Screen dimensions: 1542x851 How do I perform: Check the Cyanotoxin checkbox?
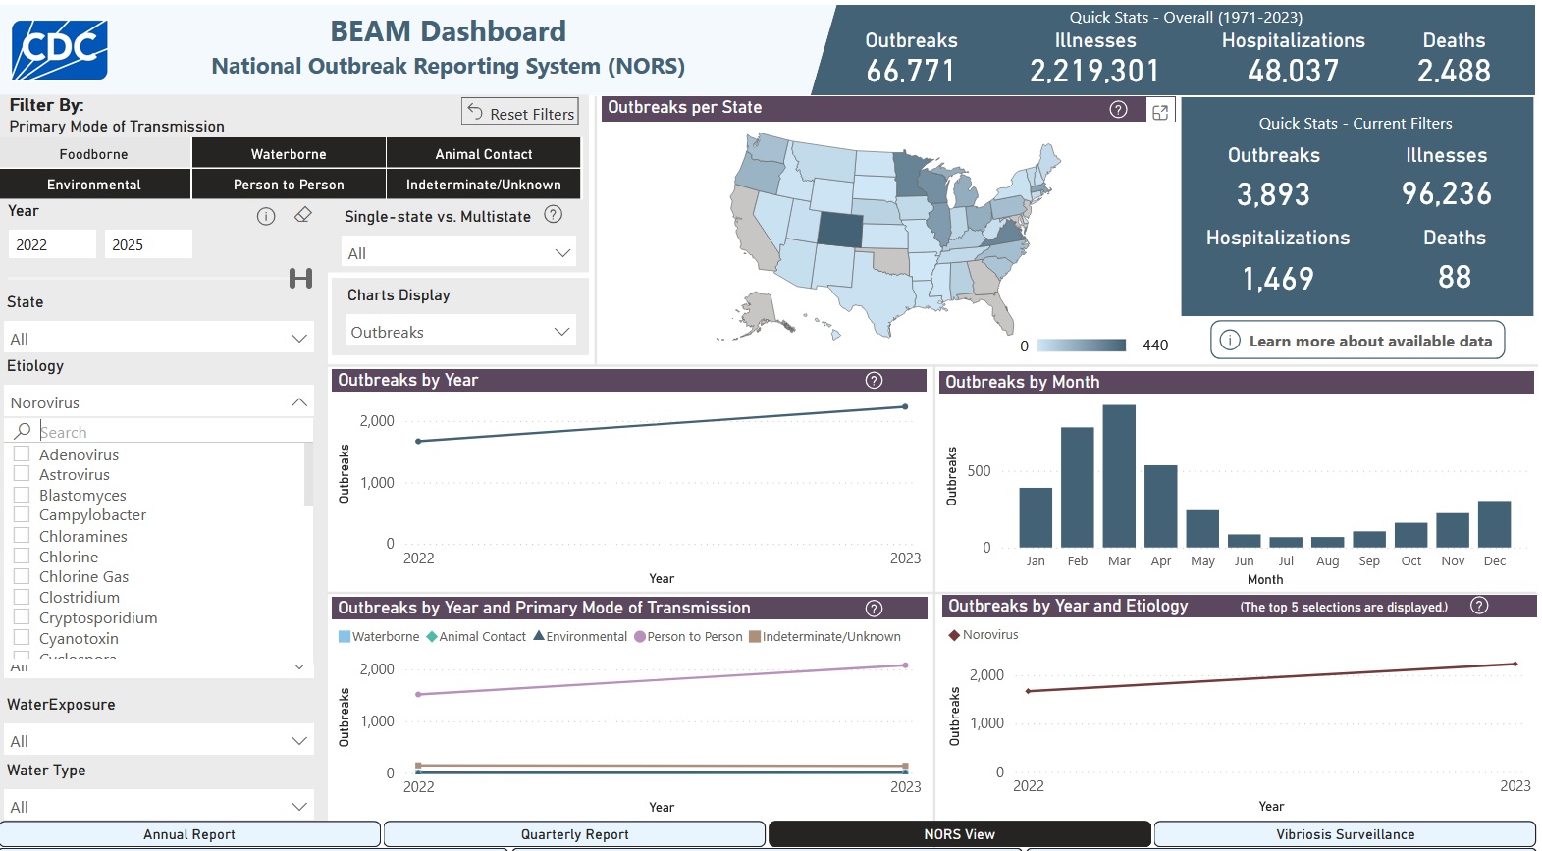coord(22,637)
